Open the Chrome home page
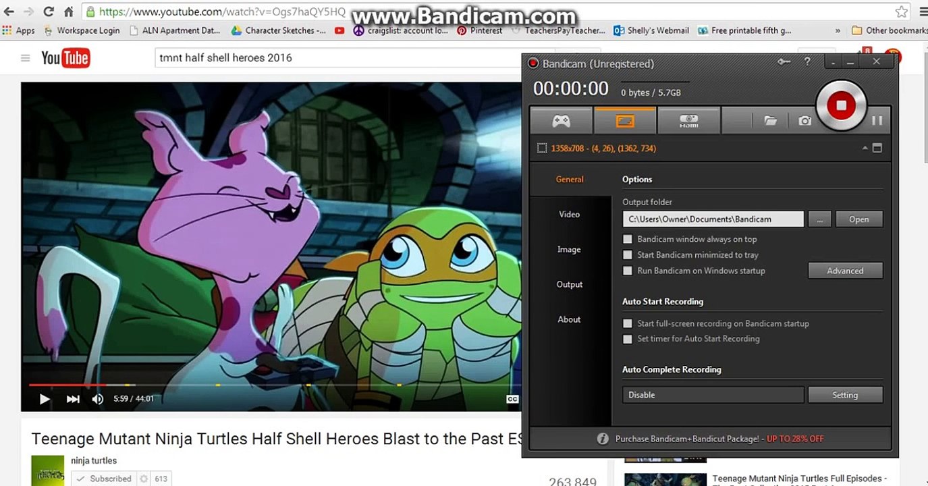928x486 pixels. [69, 11]
